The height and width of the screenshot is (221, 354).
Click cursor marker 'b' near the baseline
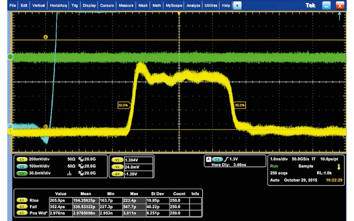click(x=46, y=127)
